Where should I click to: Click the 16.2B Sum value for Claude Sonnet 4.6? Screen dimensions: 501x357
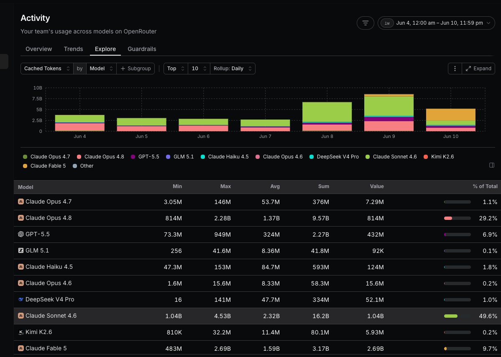320,316
